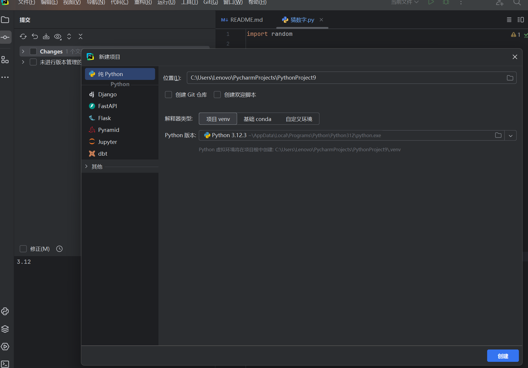Open the Commit tool window icon
This screenshot has width=528, height=368.
(5, 37)
